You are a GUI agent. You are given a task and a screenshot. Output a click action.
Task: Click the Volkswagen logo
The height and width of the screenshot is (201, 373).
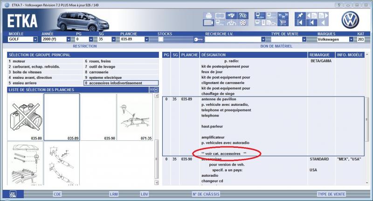tap(350, 20)
